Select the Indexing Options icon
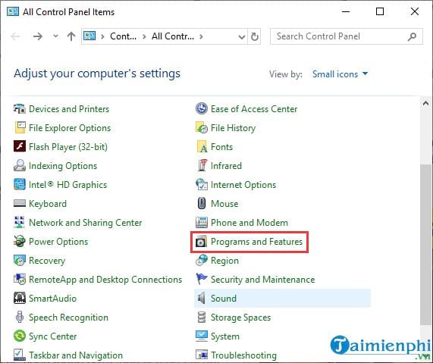 point(19,165)
